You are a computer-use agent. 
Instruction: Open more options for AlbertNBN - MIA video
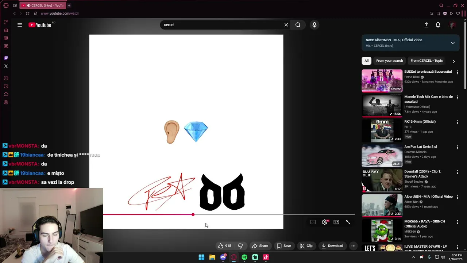(x=458, y=197)
